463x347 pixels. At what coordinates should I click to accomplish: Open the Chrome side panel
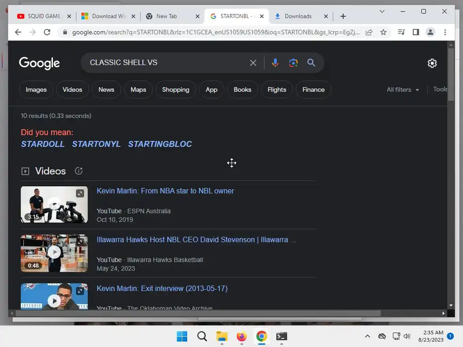(416, 32)
